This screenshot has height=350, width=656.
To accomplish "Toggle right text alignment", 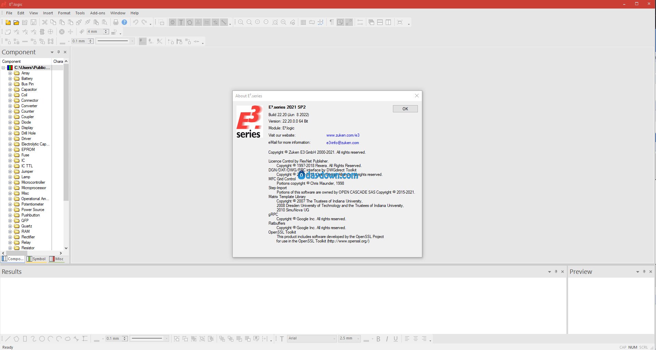I will (424, 339).
